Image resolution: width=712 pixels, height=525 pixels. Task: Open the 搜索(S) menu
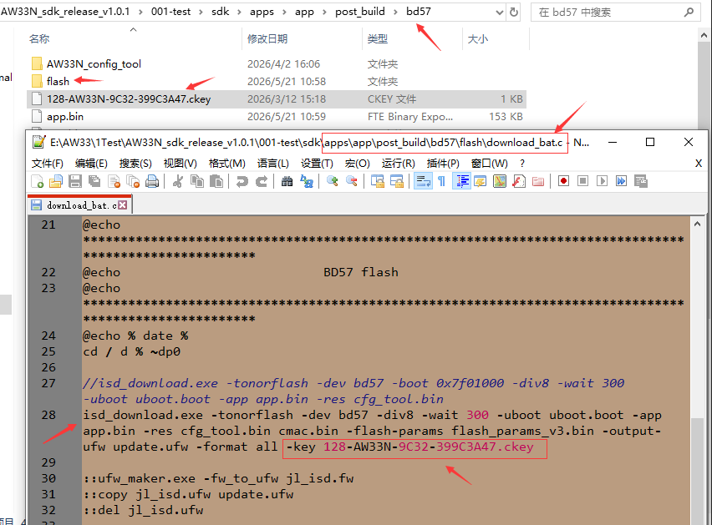tap(135, 164)
